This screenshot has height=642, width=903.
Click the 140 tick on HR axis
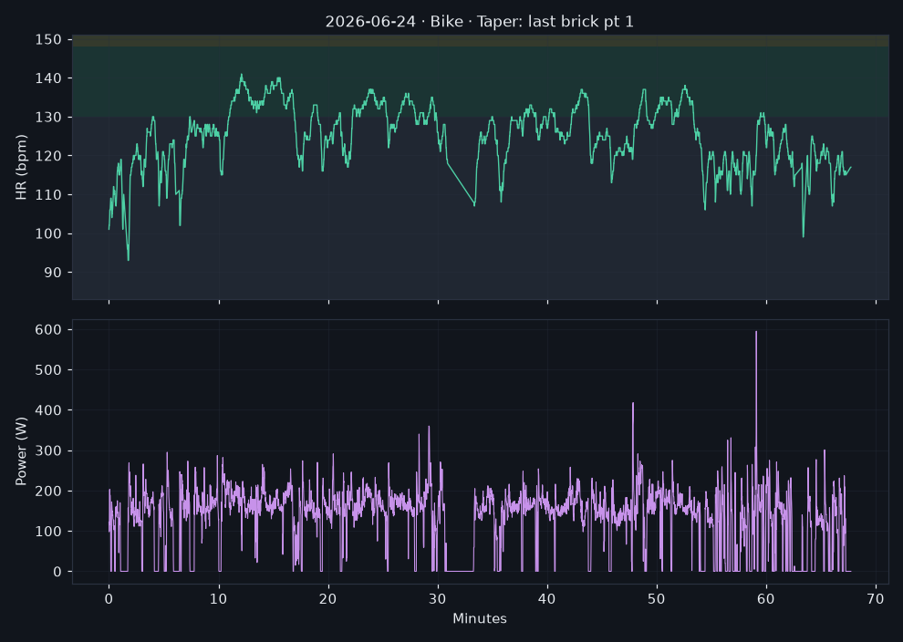(48, 78)
